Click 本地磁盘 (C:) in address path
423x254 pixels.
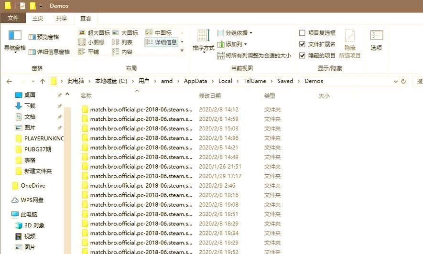point(111,81)
